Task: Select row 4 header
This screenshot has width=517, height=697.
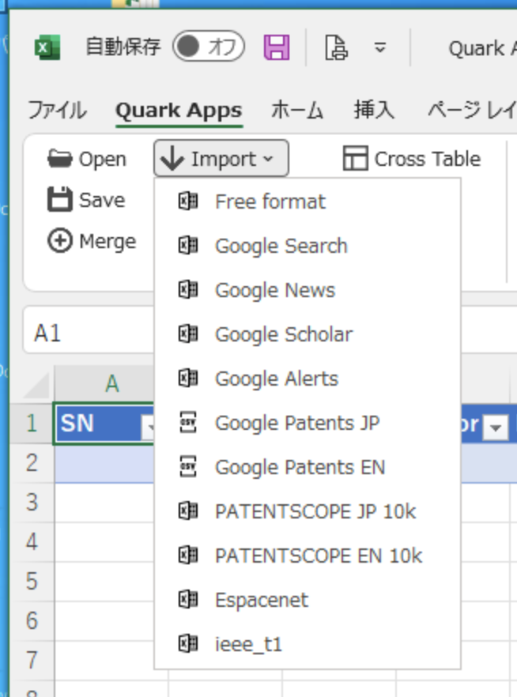Action: [31, 542]
